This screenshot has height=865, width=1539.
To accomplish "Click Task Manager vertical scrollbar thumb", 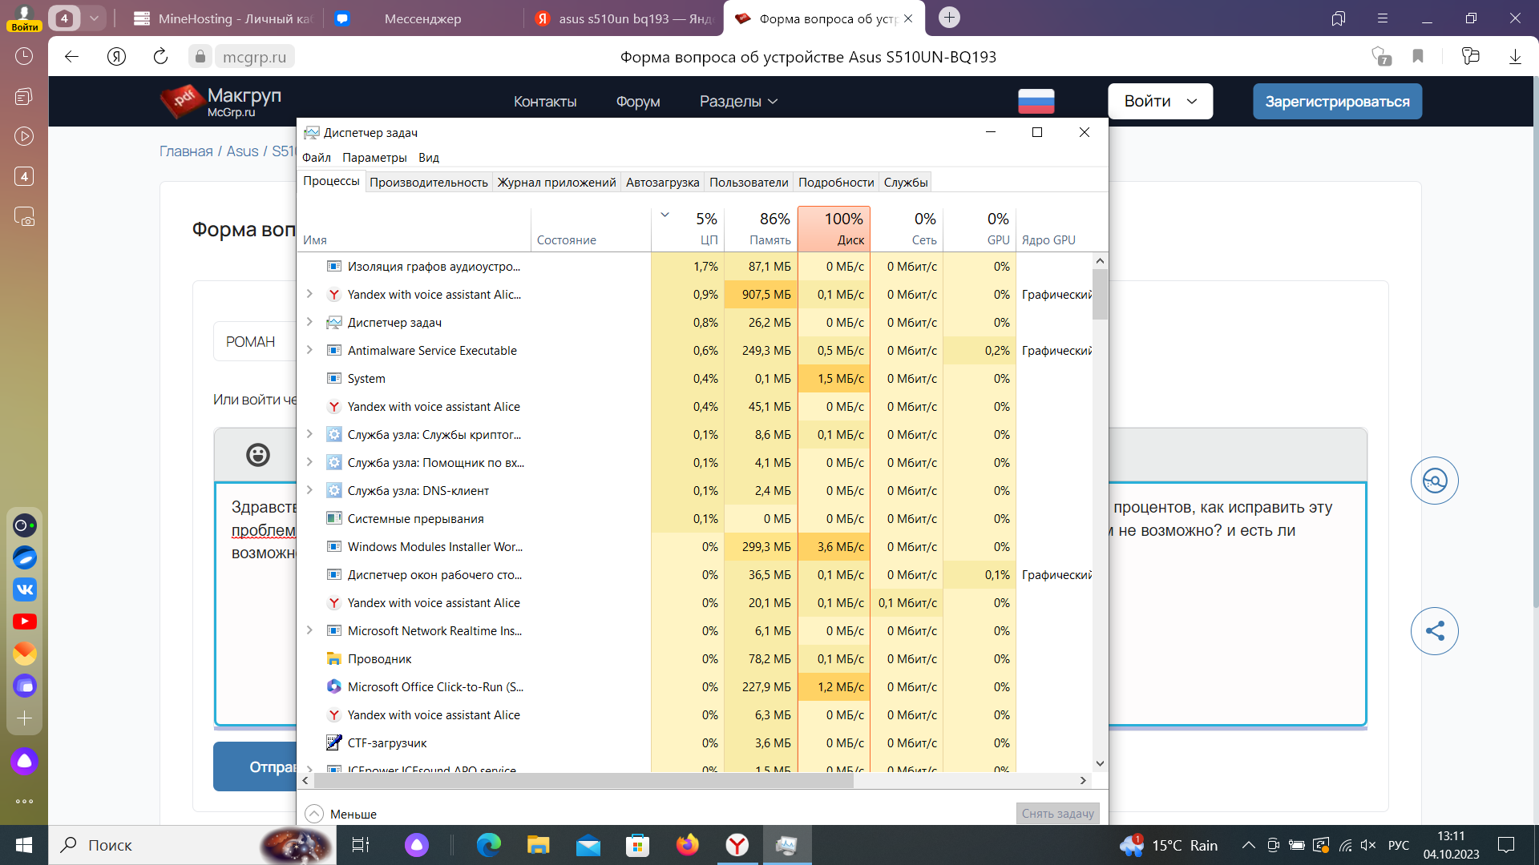I will pos(1100,294).
